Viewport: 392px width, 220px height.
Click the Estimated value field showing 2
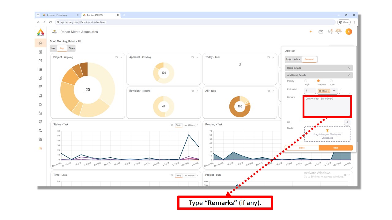(x=310, y=91)
